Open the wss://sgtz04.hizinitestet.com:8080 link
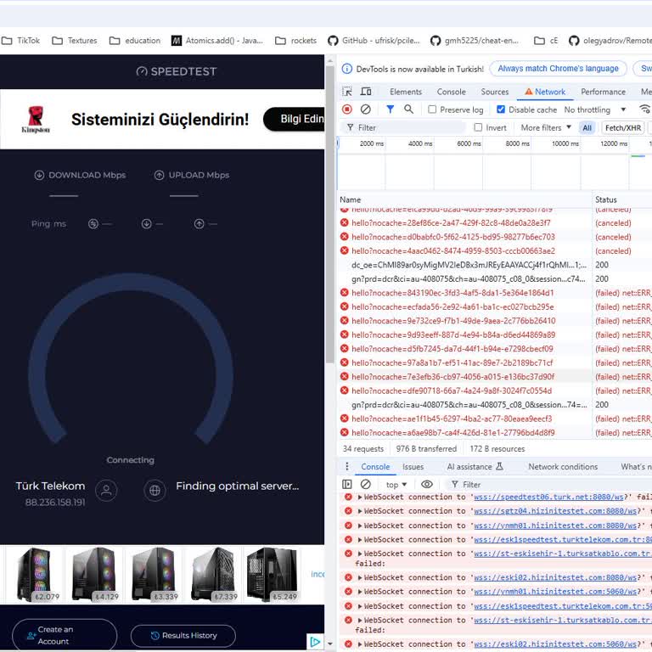 tap(555, 511)
